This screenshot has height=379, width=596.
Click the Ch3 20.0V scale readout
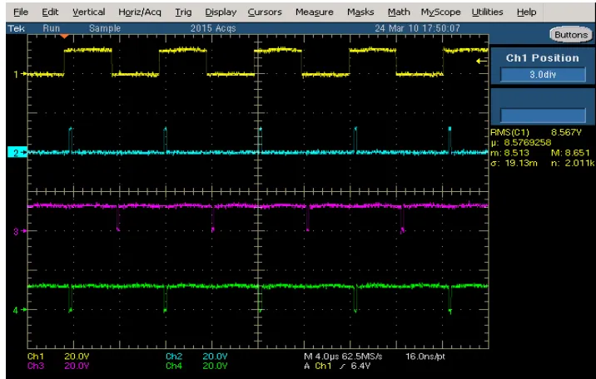click(58, 366)
